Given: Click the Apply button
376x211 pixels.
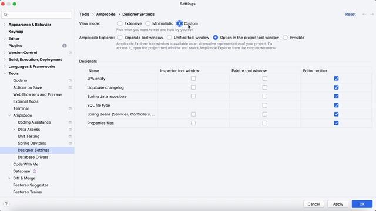Looking at the screenshot, I should [338, 204].
